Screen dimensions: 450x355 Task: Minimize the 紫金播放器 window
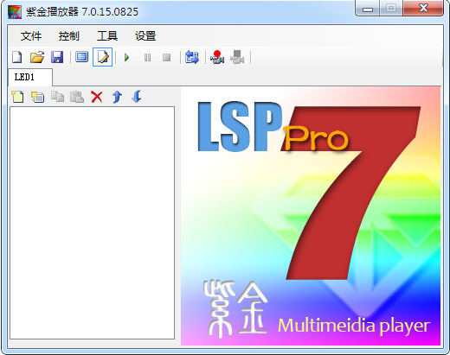368,9
